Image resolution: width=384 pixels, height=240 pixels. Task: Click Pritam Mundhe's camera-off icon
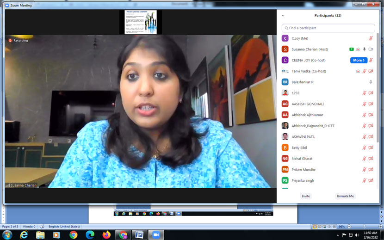point(371,169)
